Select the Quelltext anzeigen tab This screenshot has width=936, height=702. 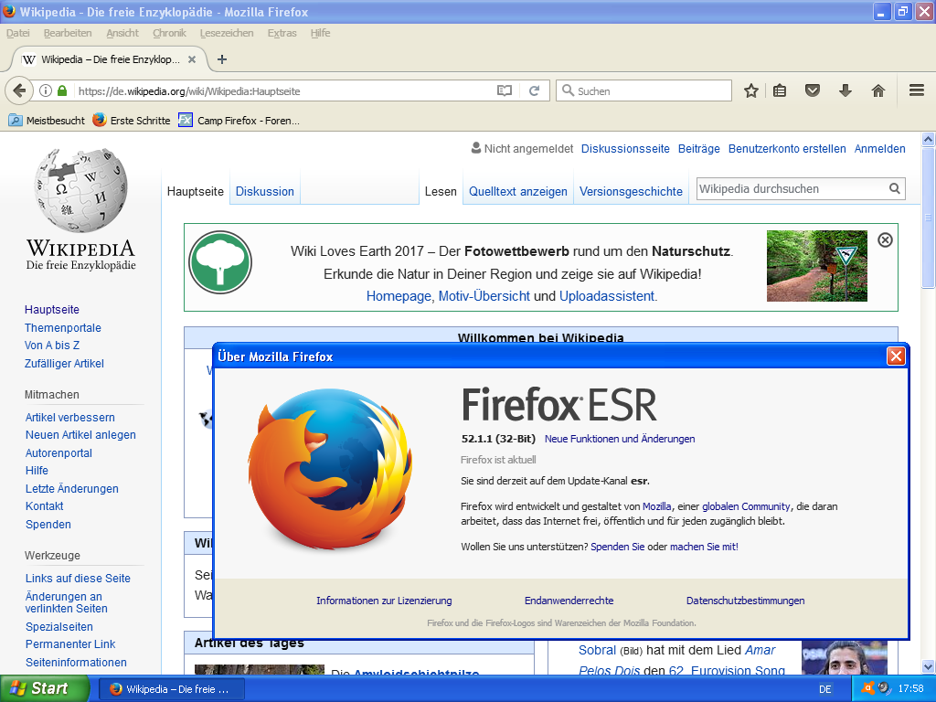pos(518,192)
